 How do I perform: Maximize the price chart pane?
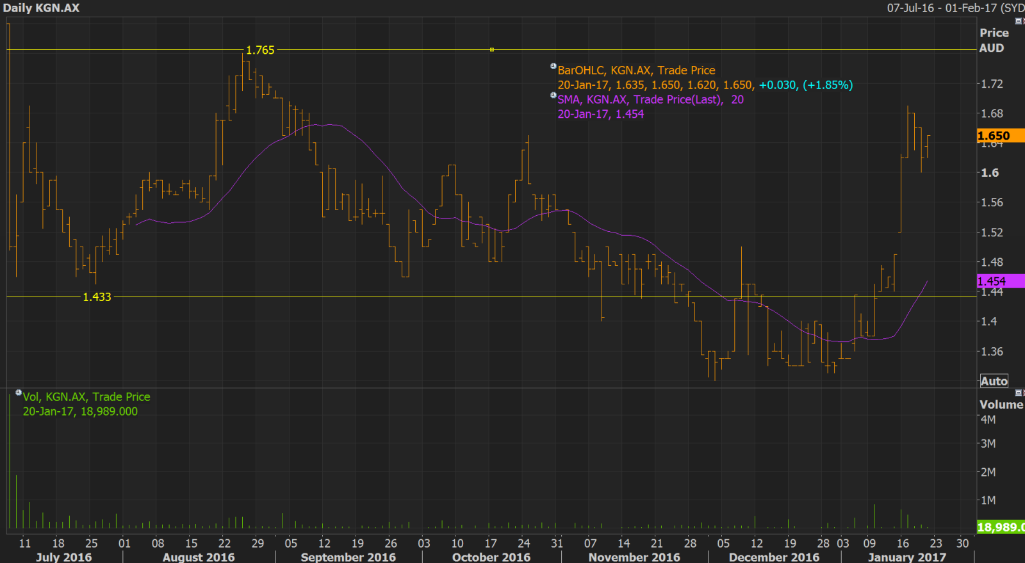[1019, 21]
